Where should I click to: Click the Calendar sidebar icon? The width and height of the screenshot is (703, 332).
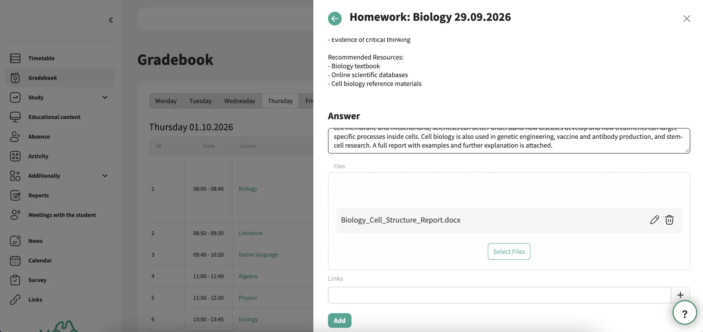click(x=15, y=260)
